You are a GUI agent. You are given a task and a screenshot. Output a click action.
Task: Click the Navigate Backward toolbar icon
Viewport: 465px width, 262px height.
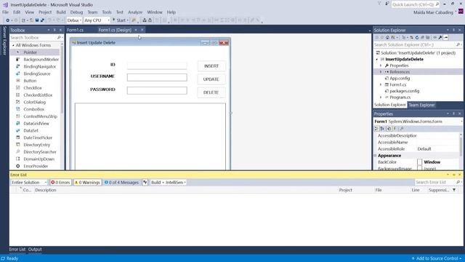(7, 20)
